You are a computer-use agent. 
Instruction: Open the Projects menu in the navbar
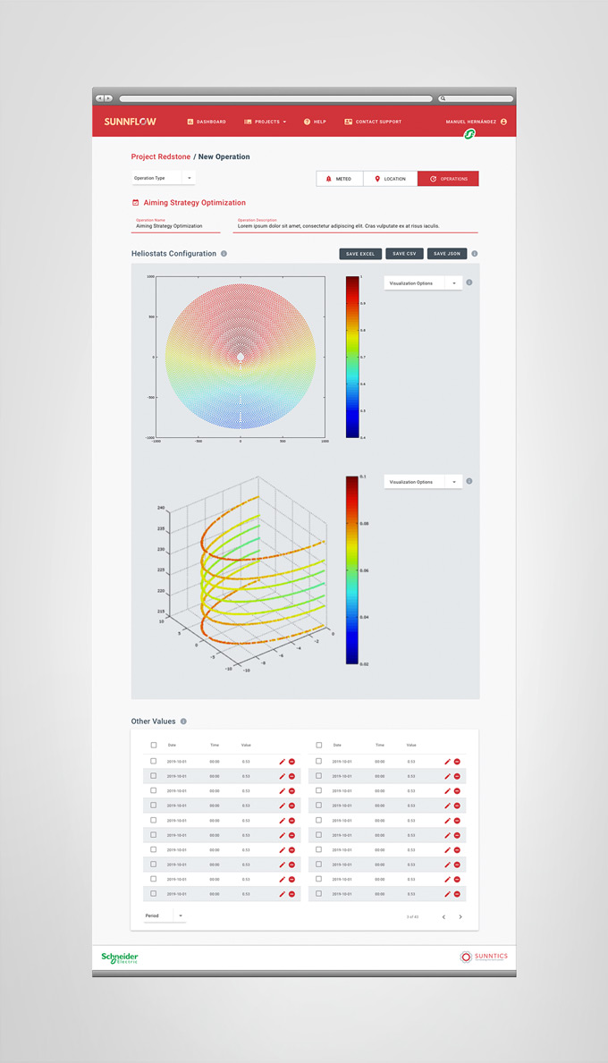pyautogui.click(x=266, y=122)
